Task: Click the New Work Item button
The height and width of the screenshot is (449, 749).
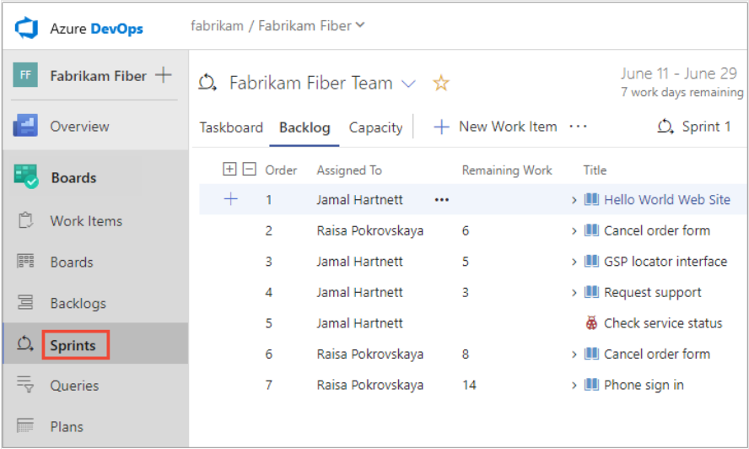Action: [x=496, y=127]
